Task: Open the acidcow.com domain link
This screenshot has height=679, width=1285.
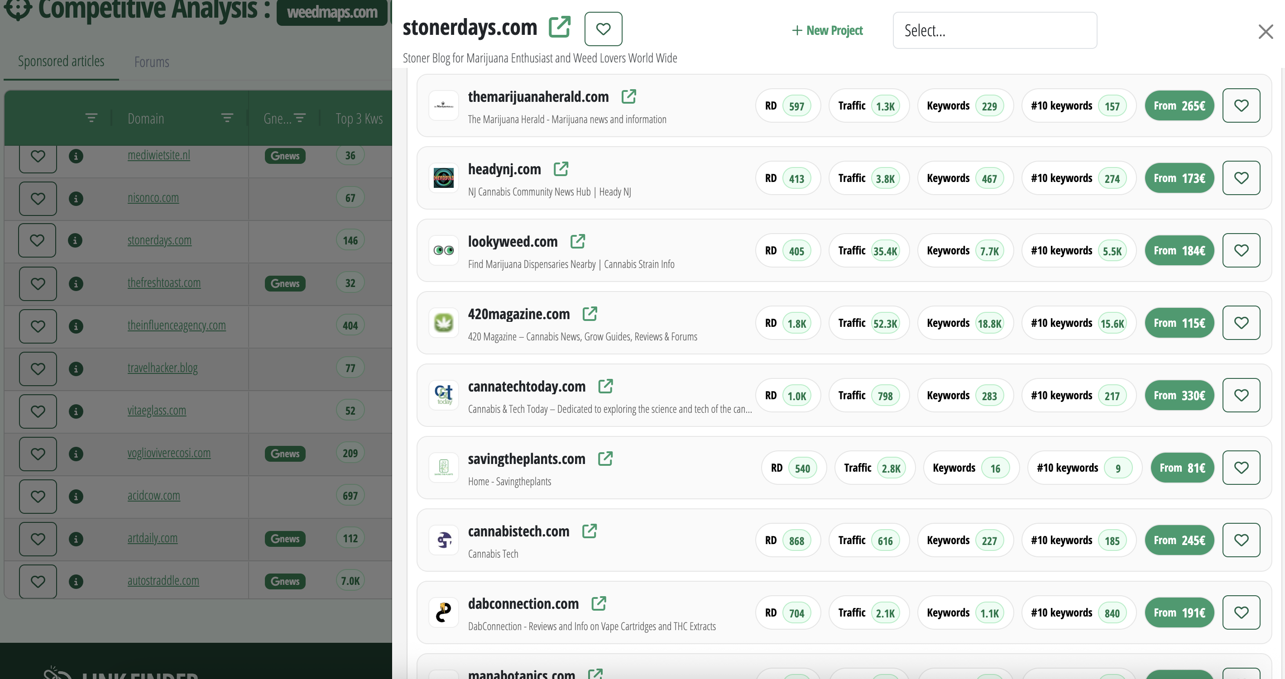Action: coord(153,496)
